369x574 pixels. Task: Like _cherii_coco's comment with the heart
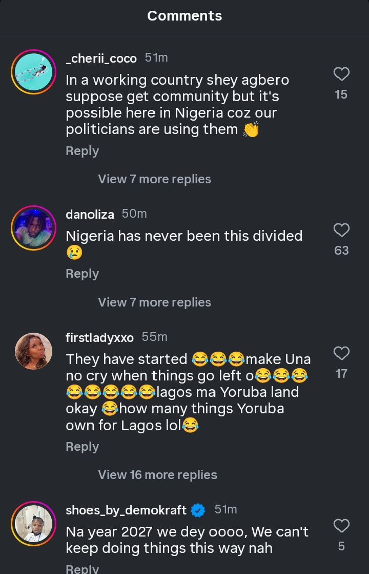click(x=341, y=74)
